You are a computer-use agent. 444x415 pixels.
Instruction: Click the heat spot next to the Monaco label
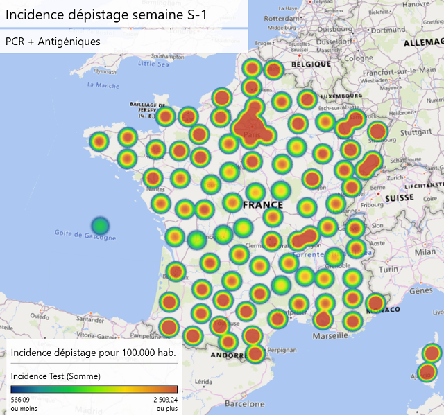click(375, 303)
